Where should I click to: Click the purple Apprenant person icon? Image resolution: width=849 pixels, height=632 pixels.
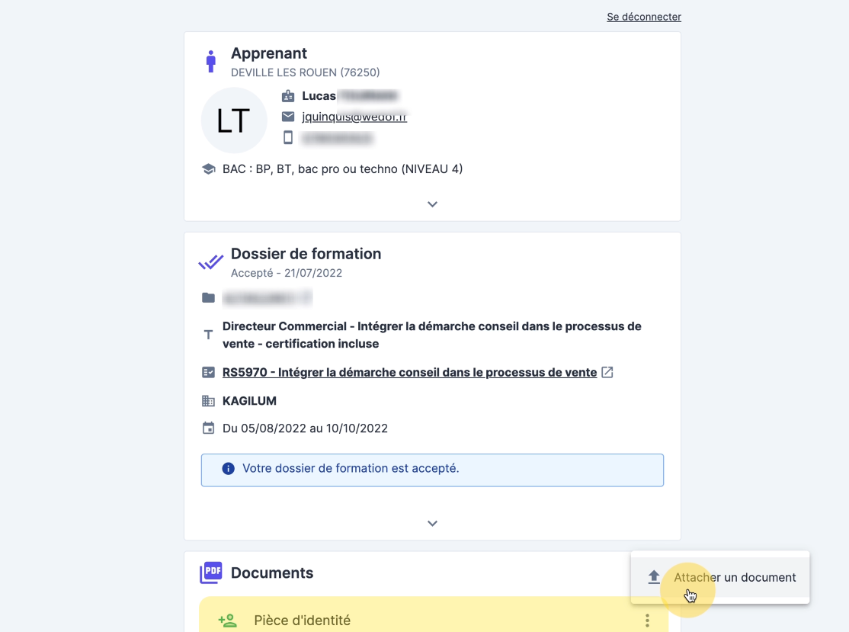pyautogui.click(x=211, y=62)
